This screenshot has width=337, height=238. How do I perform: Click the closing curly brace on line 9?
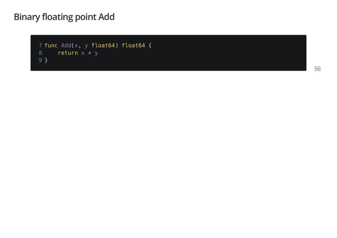point(46,60)
